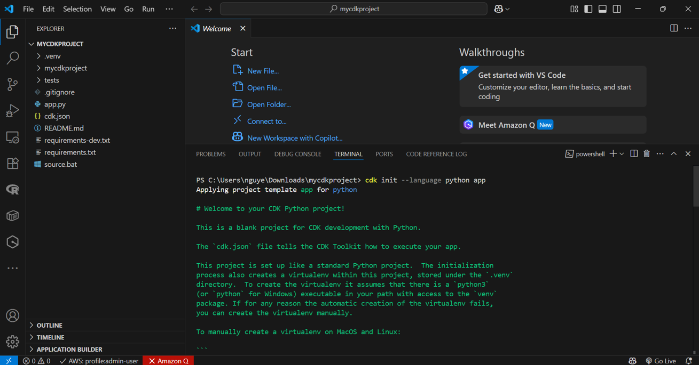Open the Run and Debug view
699x365 pixels.
click(13, 111)
